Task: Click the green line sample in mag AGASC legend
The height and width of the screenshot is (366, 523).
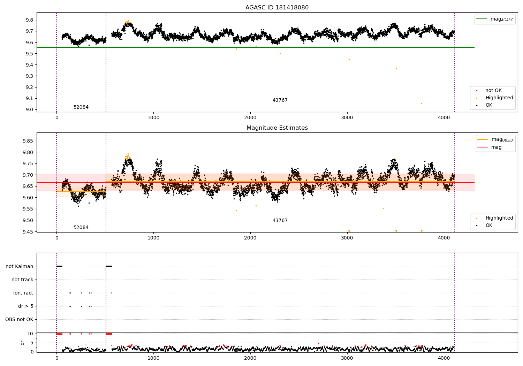Action: [x=482, y=19]
